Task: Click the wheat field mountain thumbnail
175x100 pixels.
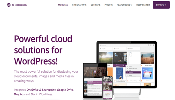Action: [147, 58]
